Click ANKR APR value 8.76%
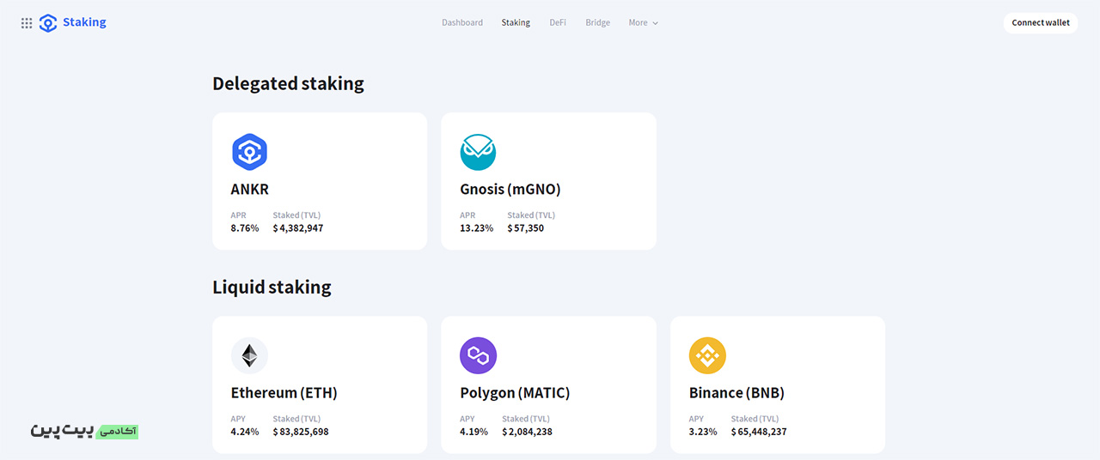1100x460 pixels. (x=245, y=228)
